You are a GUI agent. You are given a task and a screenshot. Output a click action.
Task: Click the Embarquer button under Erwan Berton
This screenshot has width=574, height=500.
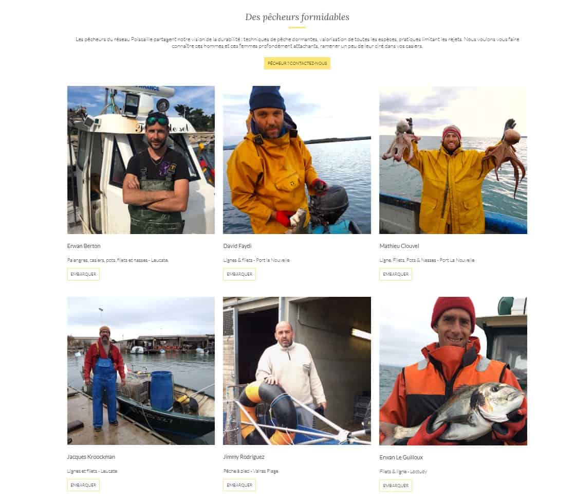[83, 274]
